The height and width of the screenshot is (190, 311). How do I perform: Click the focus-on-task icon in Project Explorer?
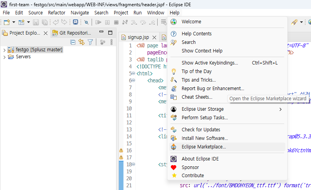pos(103,42)
